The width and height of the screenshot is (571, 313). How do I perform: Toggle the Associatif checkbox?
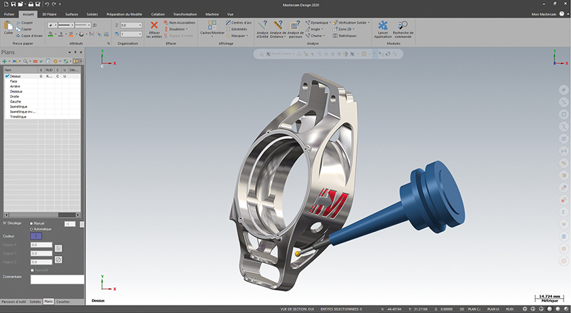(x=31, y=270)
